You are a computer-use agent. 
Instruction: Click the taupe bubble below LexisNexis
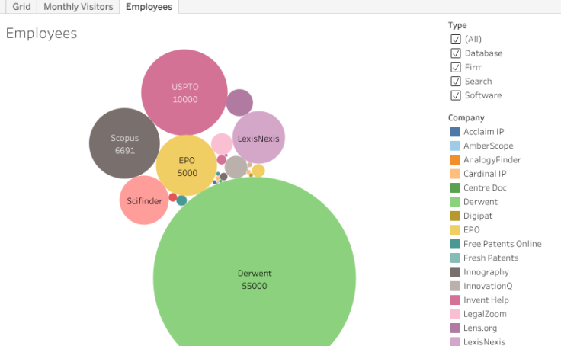pyautogui.click(x=236, y=167)
